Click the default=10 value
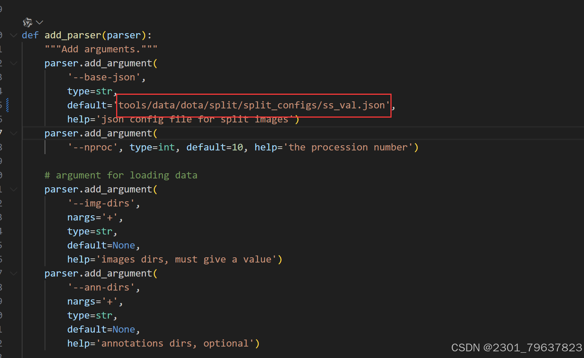Viewport: 584px width, 358px height. click(215, 147)
